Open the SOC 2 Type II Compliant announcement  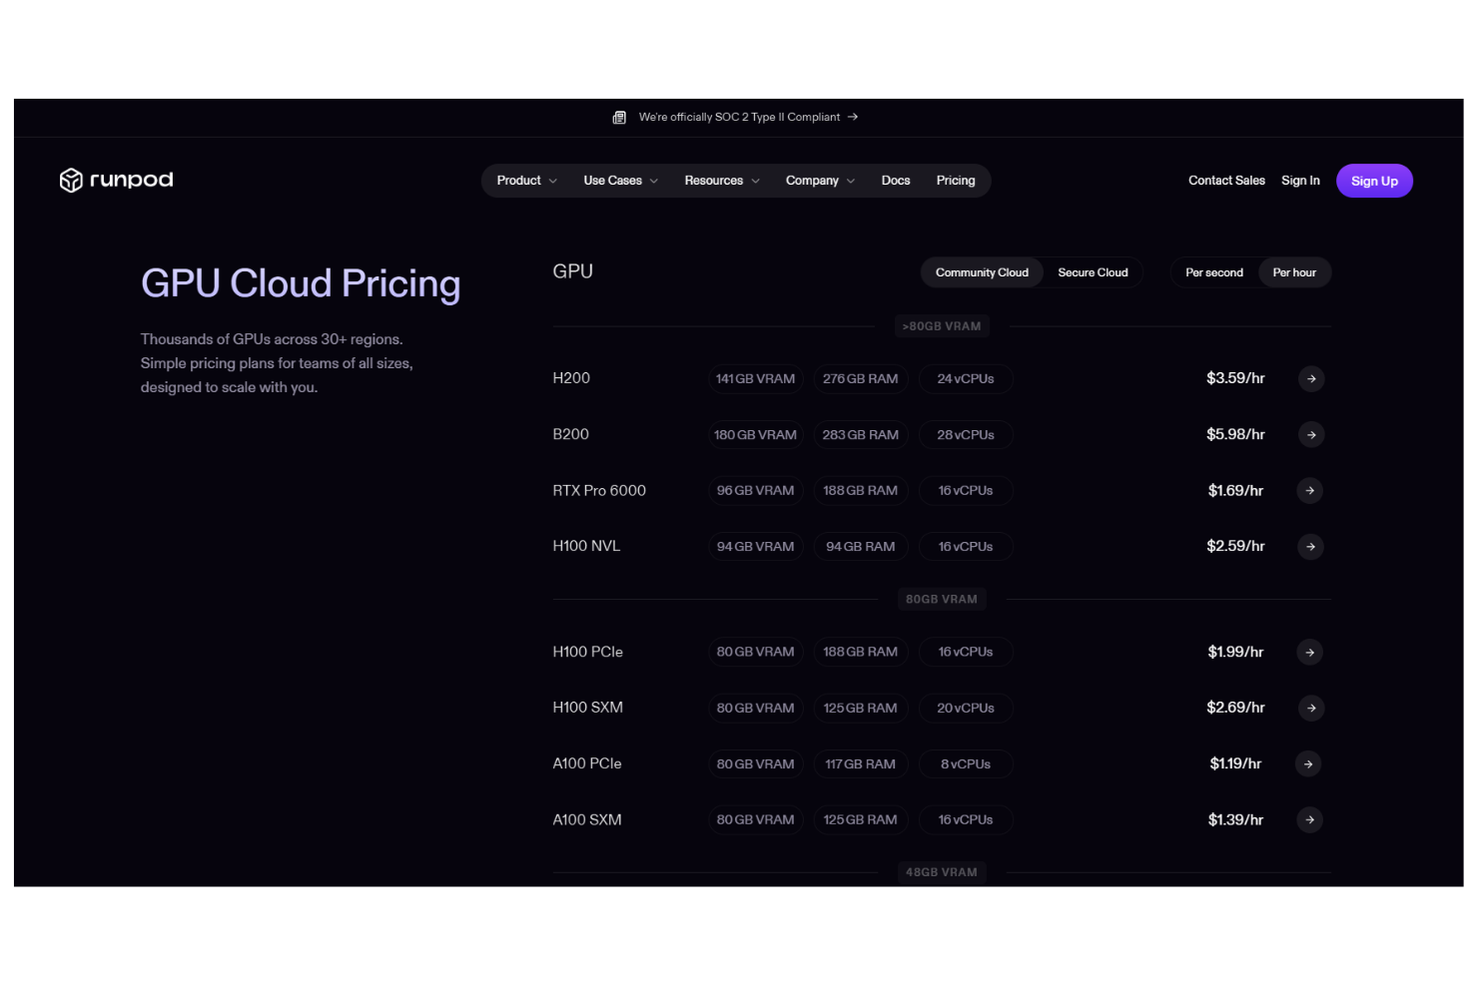click(739, 118)
